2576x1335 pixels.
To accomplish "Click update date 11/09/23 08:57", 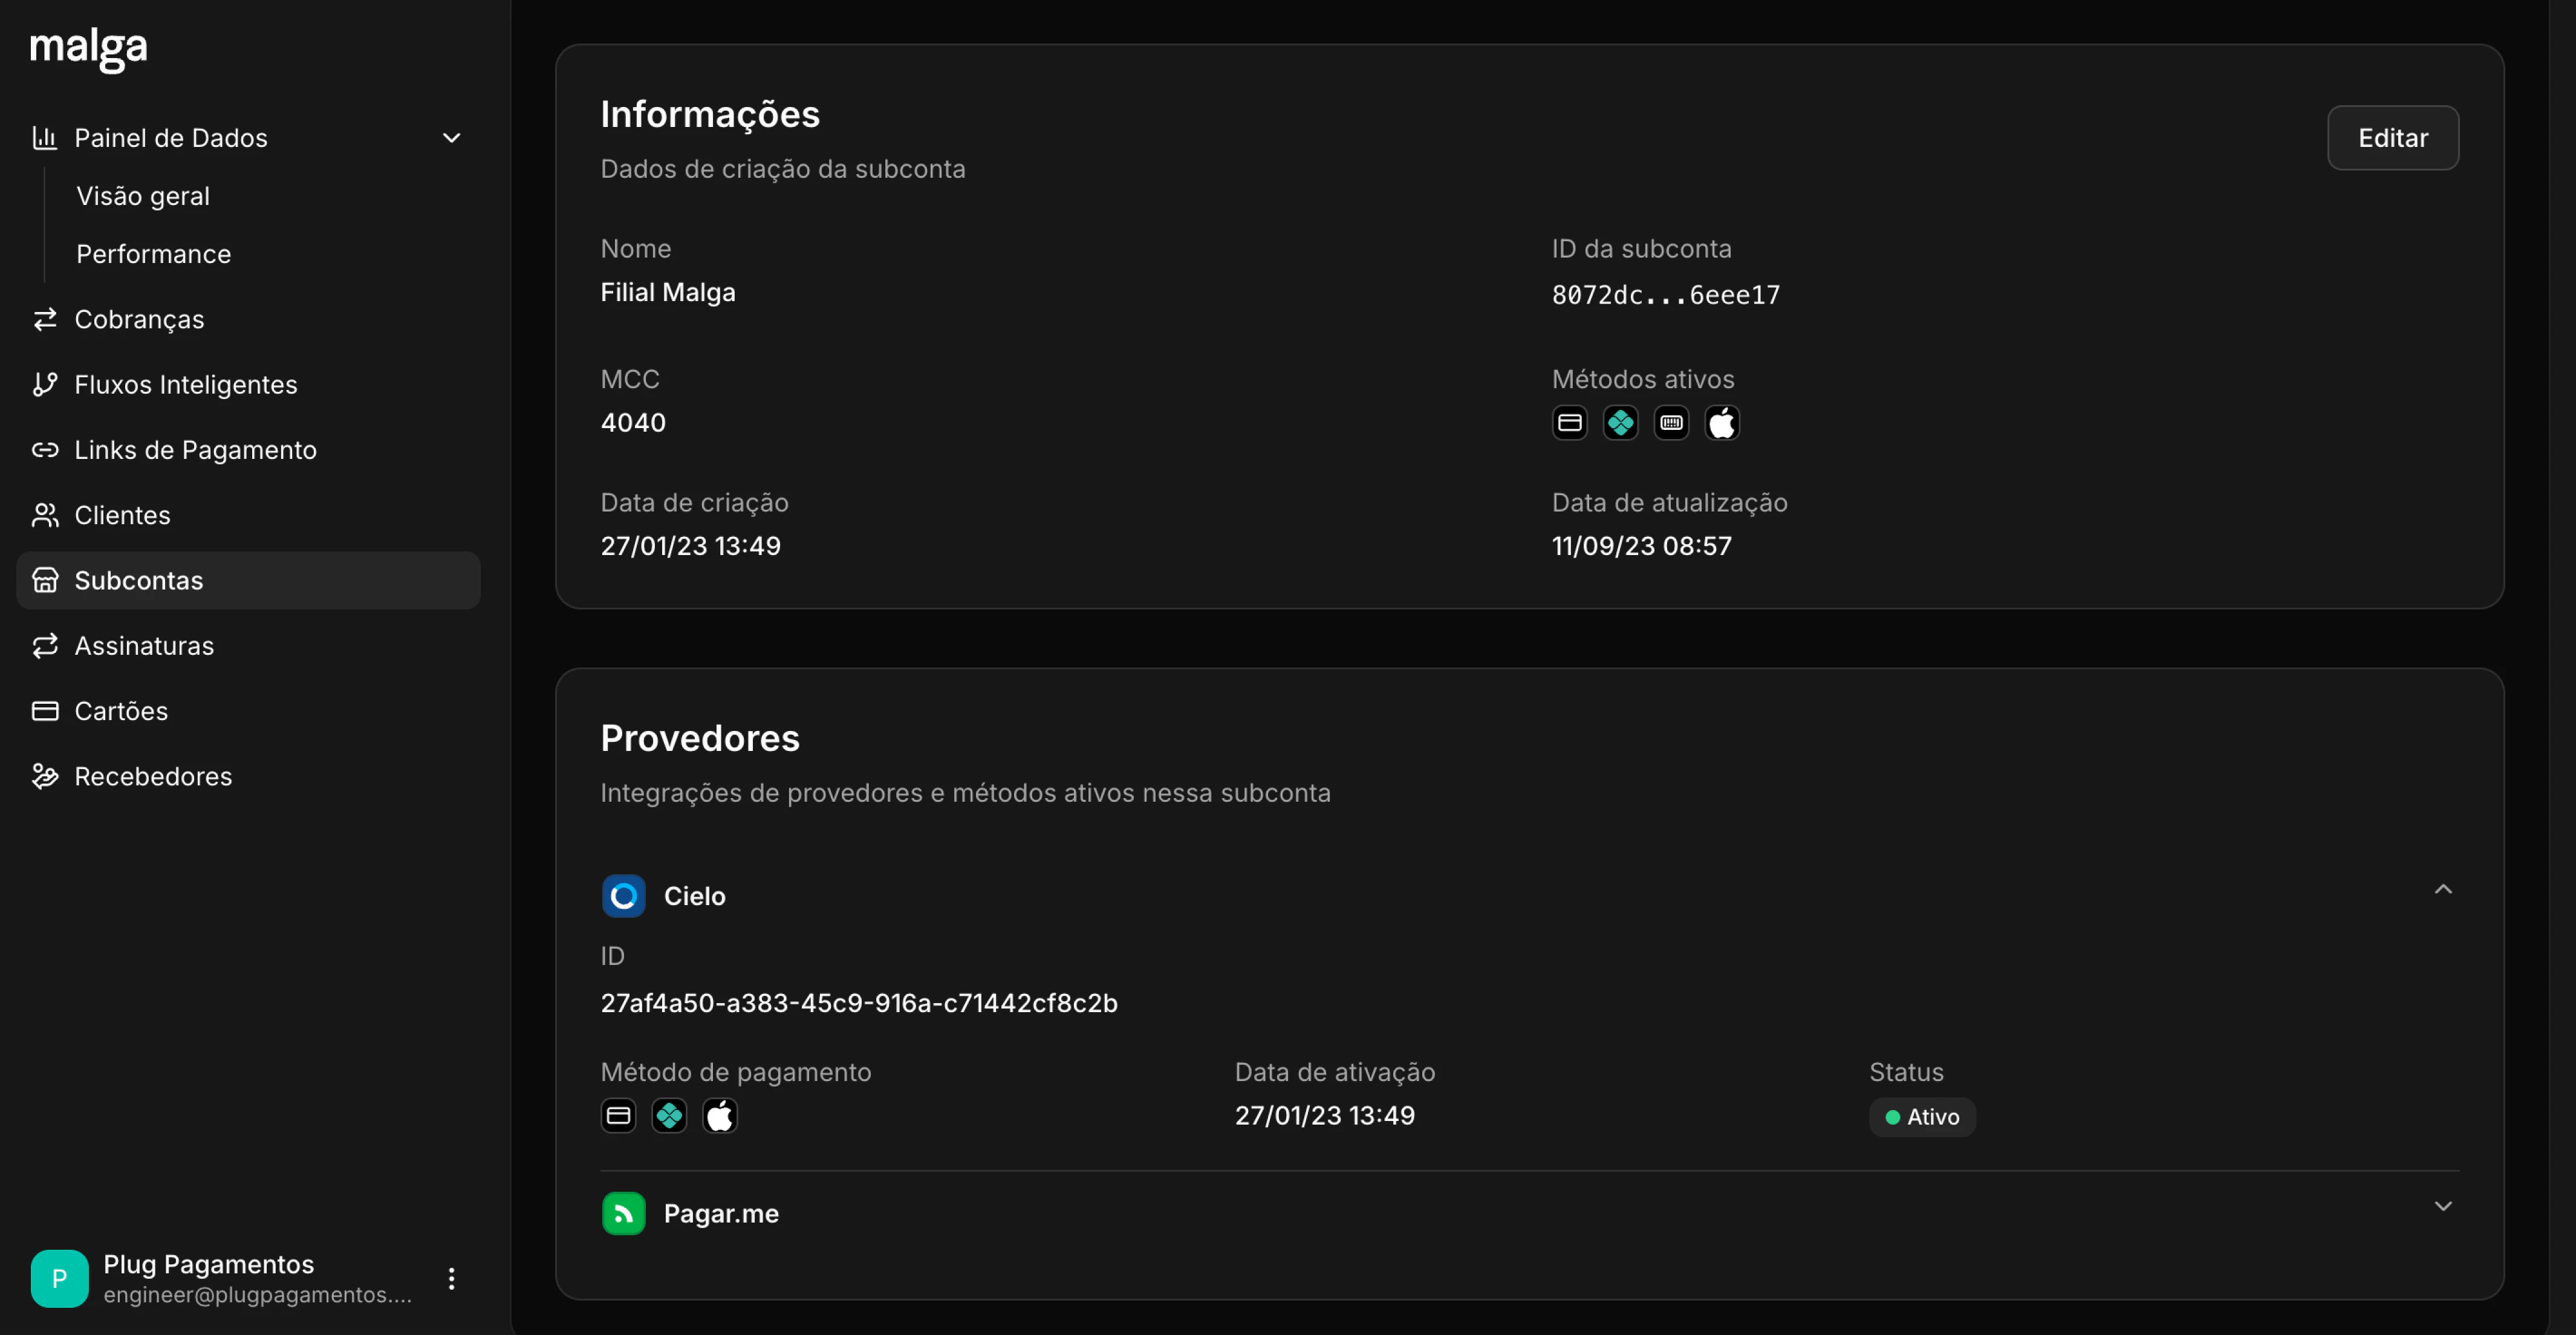I will pyautogui.click(x=1641, y=546).
